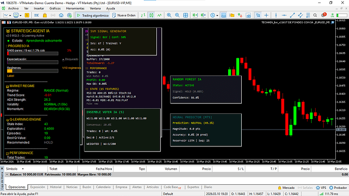Switch to the Expertos tab
Screen dimensions: 349x196
tap(193, 187)
